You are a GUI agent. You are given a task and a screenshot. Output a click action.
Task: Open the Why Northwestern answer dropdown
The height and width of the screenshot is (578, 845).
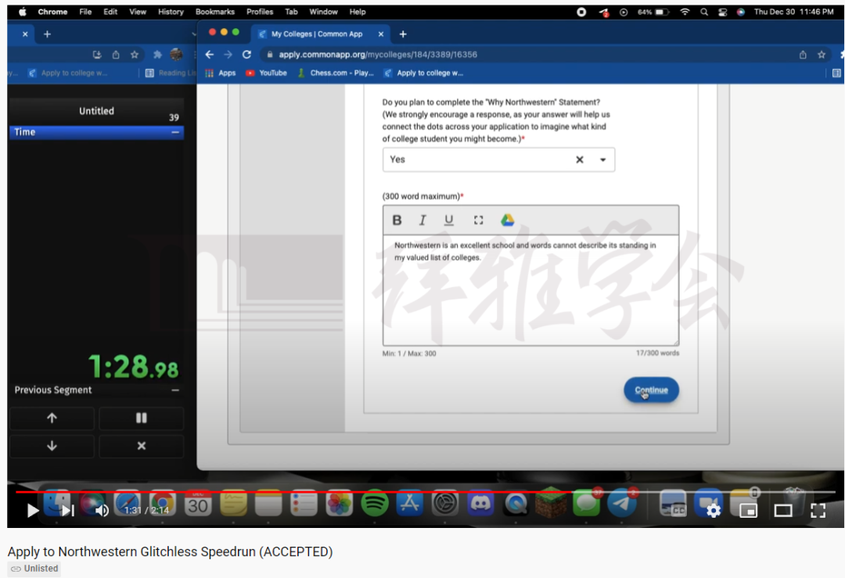(603, 160)
